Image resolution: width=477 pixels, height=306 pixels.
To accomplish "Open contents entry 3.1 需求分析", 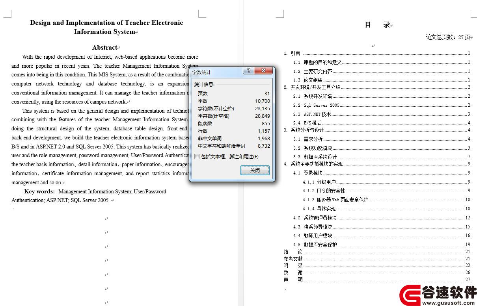I will pyautogui.click(x=382, y=139).
